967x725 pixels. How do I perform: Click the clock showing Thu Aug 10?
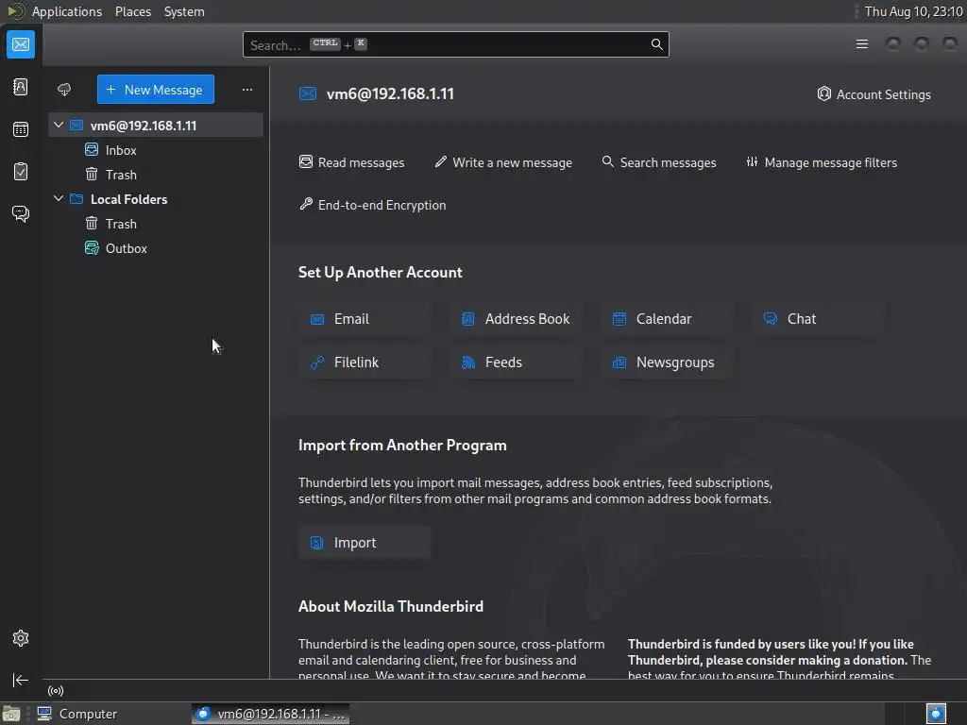click(x=913, y=11)
